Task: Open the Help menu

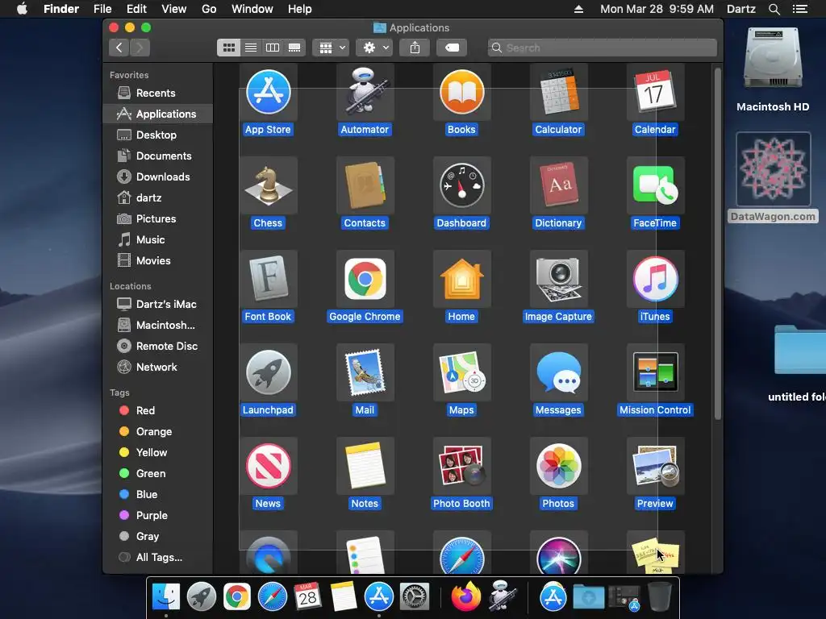Action: pyautogui.click(x=300, y=9)
